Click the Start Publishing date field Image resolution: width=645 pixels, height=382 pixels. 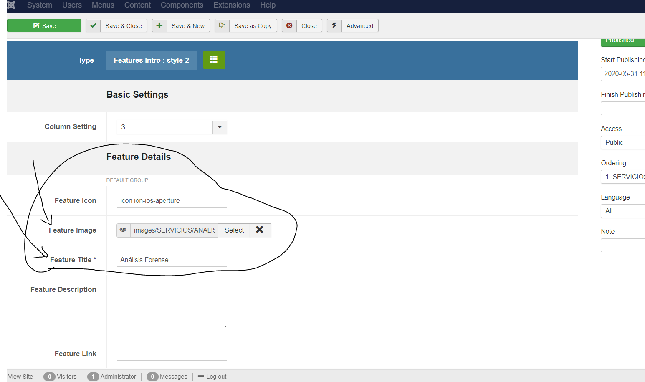click(623, 73)
